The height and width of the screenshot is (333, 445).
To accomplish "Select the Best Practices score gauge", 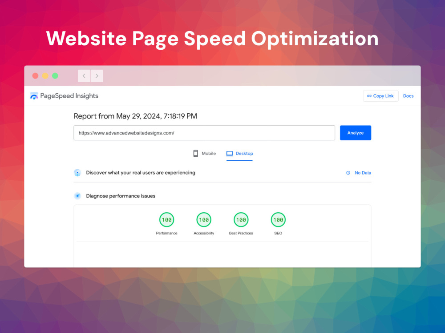I will pos(241,220).
